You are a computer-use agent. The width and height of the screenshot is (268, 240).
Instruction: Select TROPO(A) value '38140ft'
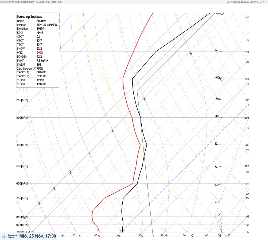[41, 72]
